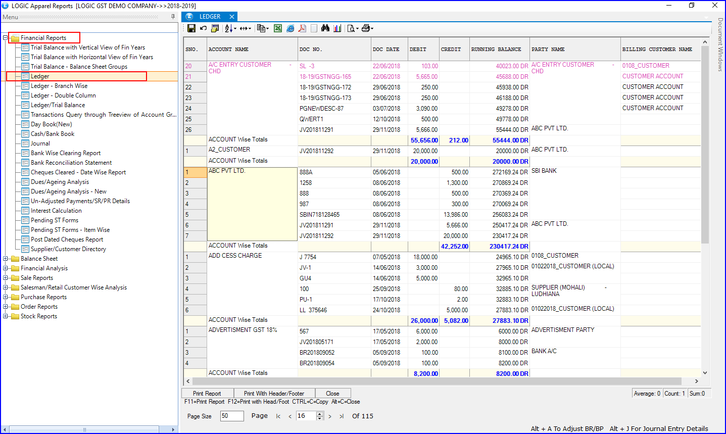Open the Journal report
Viewport: 726px width, 434px height.
[x=40, y=143]
